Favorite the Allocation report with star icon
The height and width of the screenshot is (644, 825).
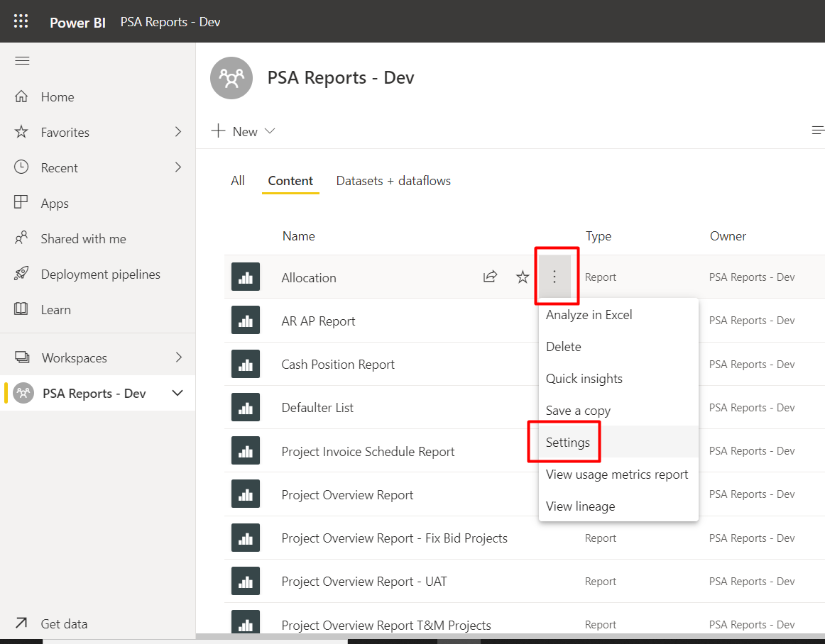(x=523, y=277)
